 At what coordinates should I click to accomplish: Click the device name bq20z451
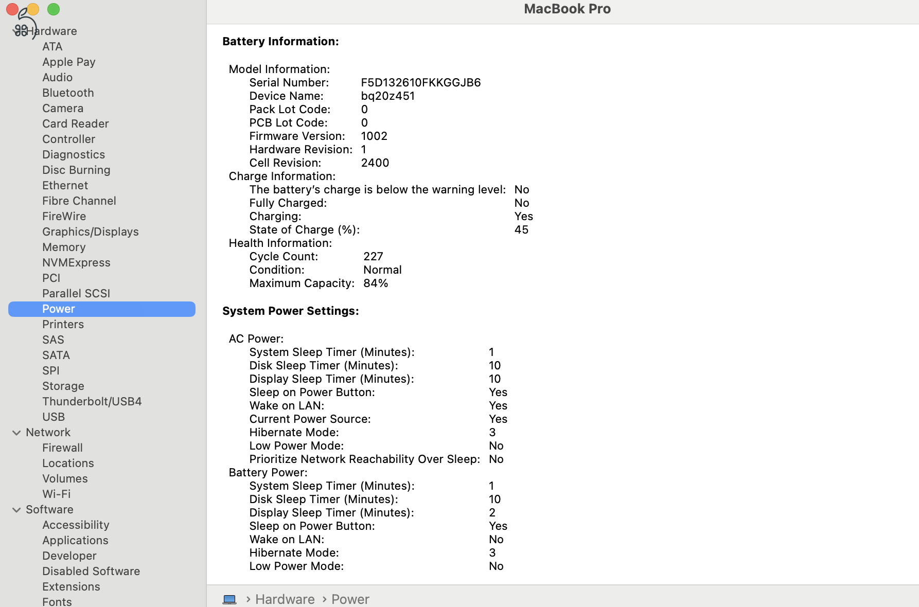point(388,96)
